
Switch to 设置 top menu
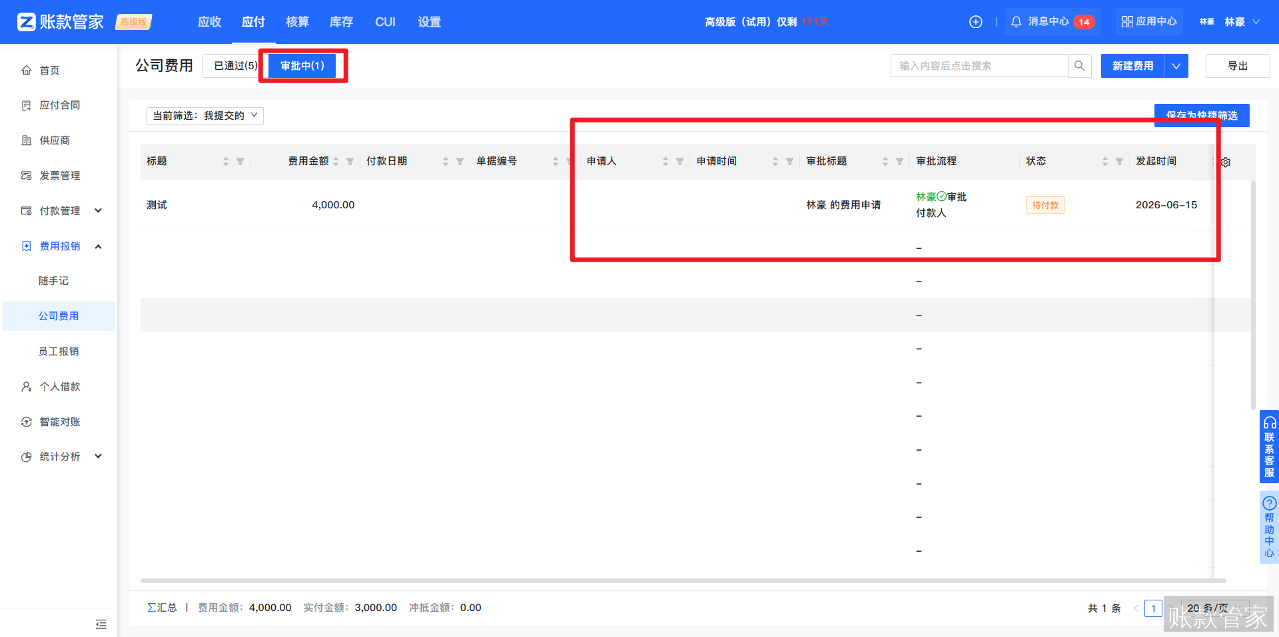(x=429, y=22)
